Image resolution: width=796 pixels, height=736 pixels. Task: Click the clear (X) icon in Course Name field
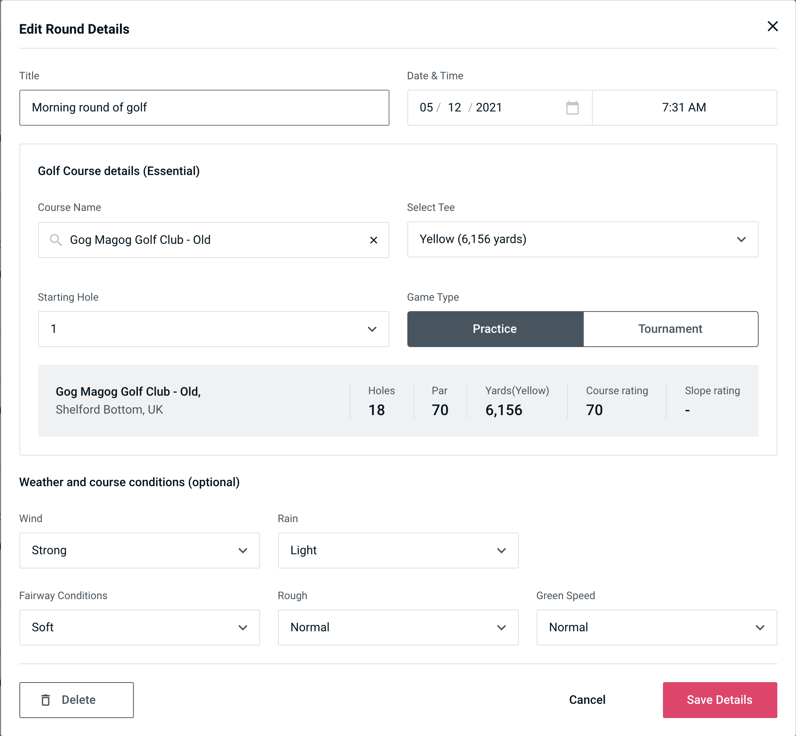pyautogui.click(x=374, y=239)
